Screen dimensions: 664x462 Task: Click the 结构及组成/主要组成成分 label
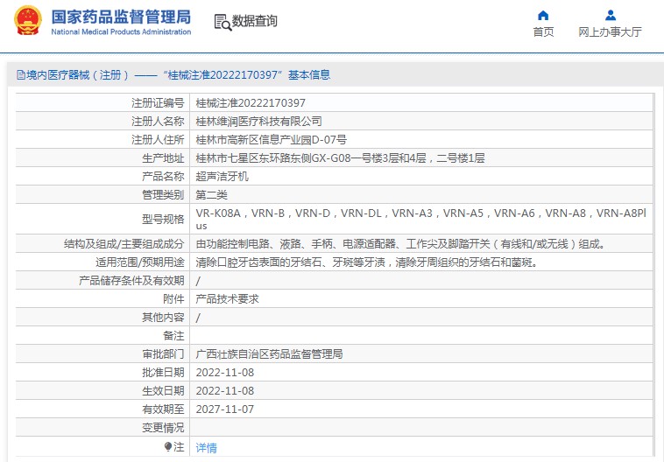tap(124, 244)
